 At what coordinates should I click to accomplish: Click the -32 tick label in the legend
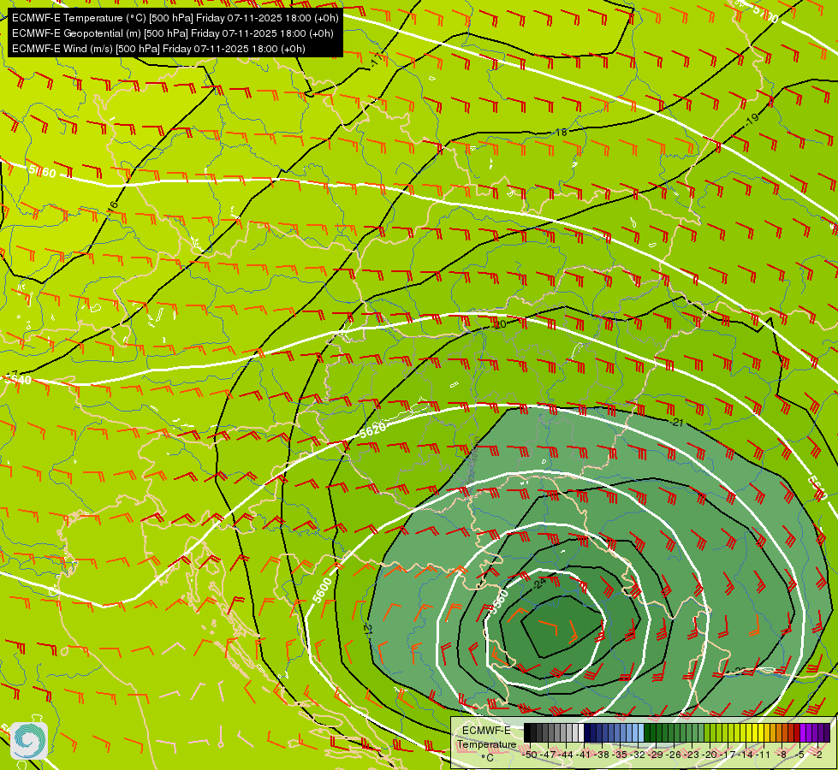[638, 755]
